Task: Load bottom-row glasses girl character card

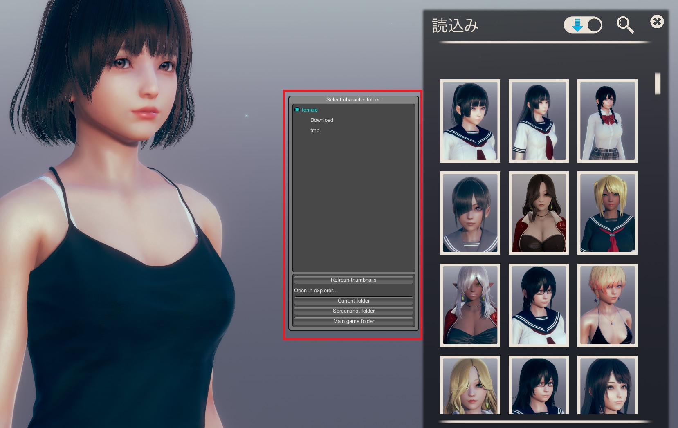Action: (x=539, y=385)
